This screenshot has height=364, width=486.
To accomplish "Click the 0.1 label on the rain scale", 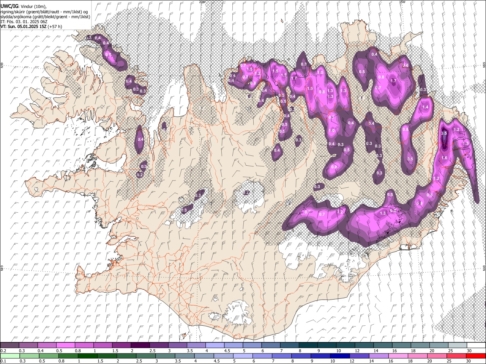I will 3,361.
